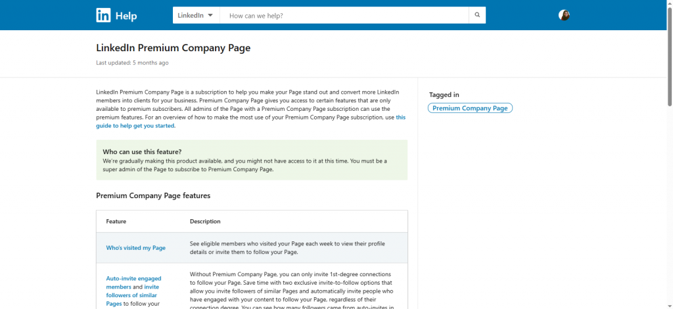673x309 pixels.
Task: Click the "Description" column header
Action: coord(205,221)
